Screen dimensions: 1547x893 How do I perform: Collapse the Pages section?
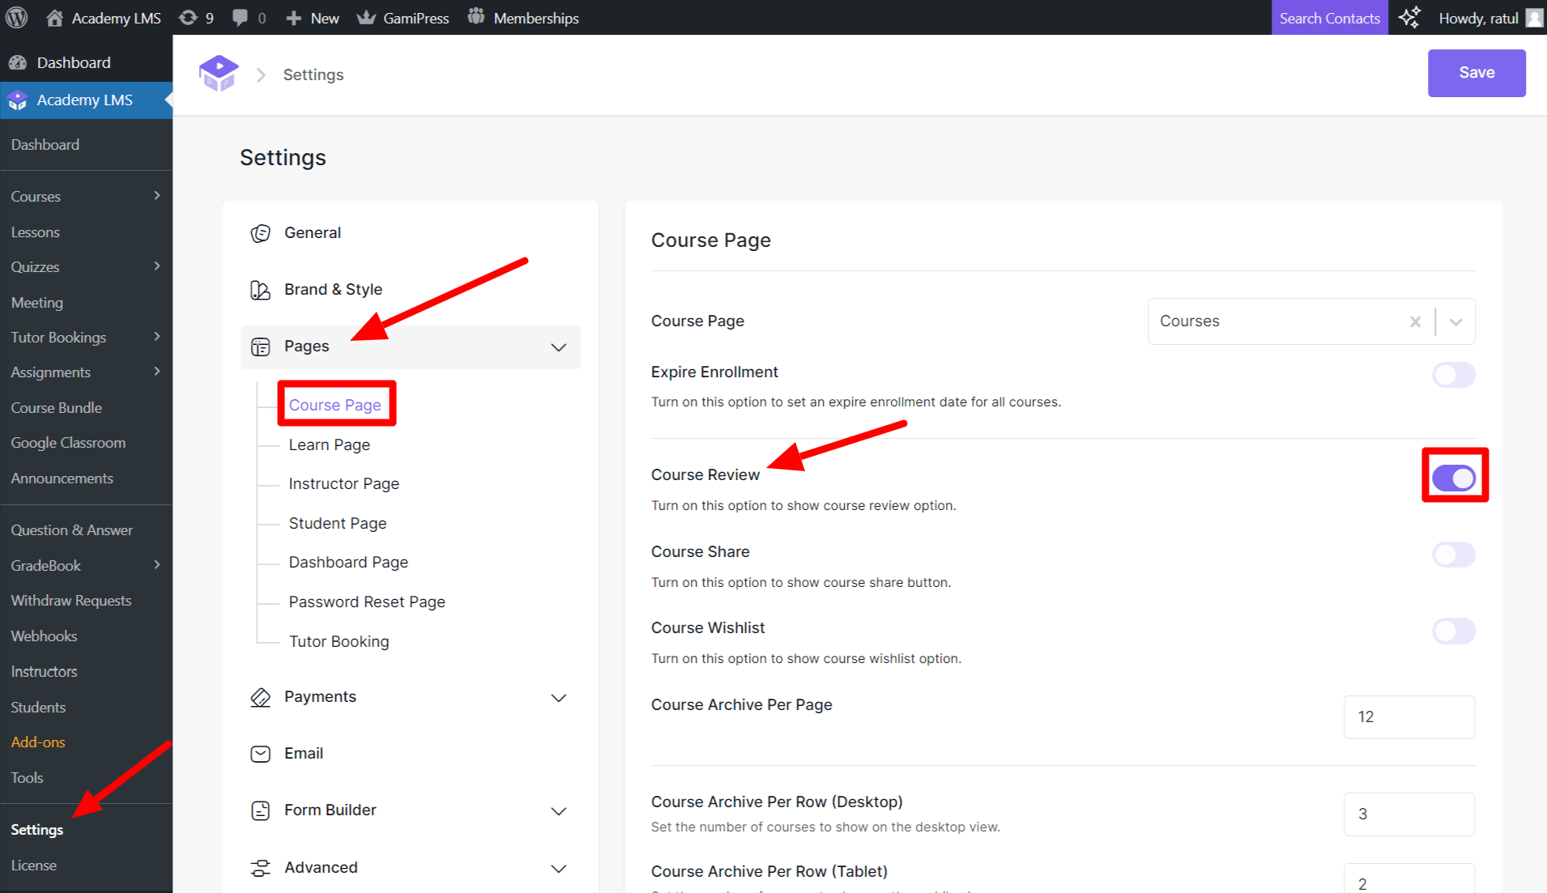(559, 347)
